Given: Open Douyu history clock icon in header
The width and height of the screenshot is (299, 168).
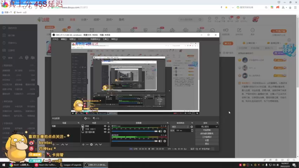Looking at the screenshot, I should [209, 18].
